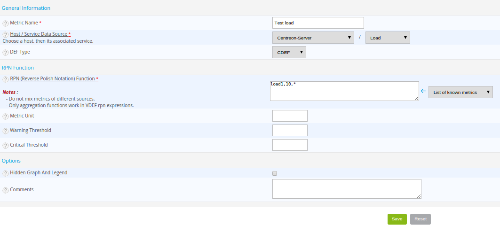500x226 pixels.
Task: Click help icon beside Critical Threshold
Action: click(x=6, y=145)
